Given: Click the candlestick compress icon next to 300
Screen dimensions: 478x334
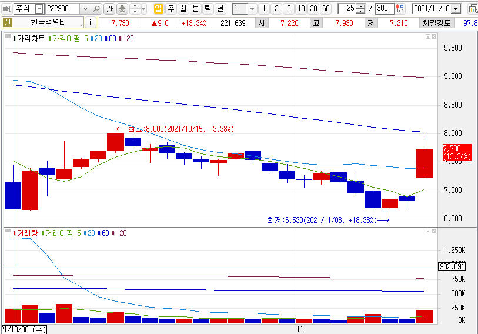Looking at the screenshot, I should click(x=400, y=9).
